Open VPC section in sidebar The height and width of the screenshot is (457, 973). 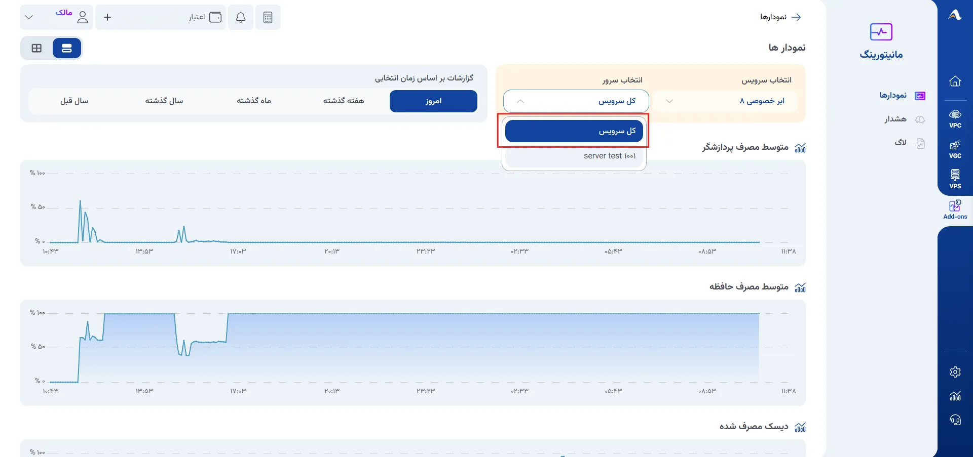[x=955, y=119]
